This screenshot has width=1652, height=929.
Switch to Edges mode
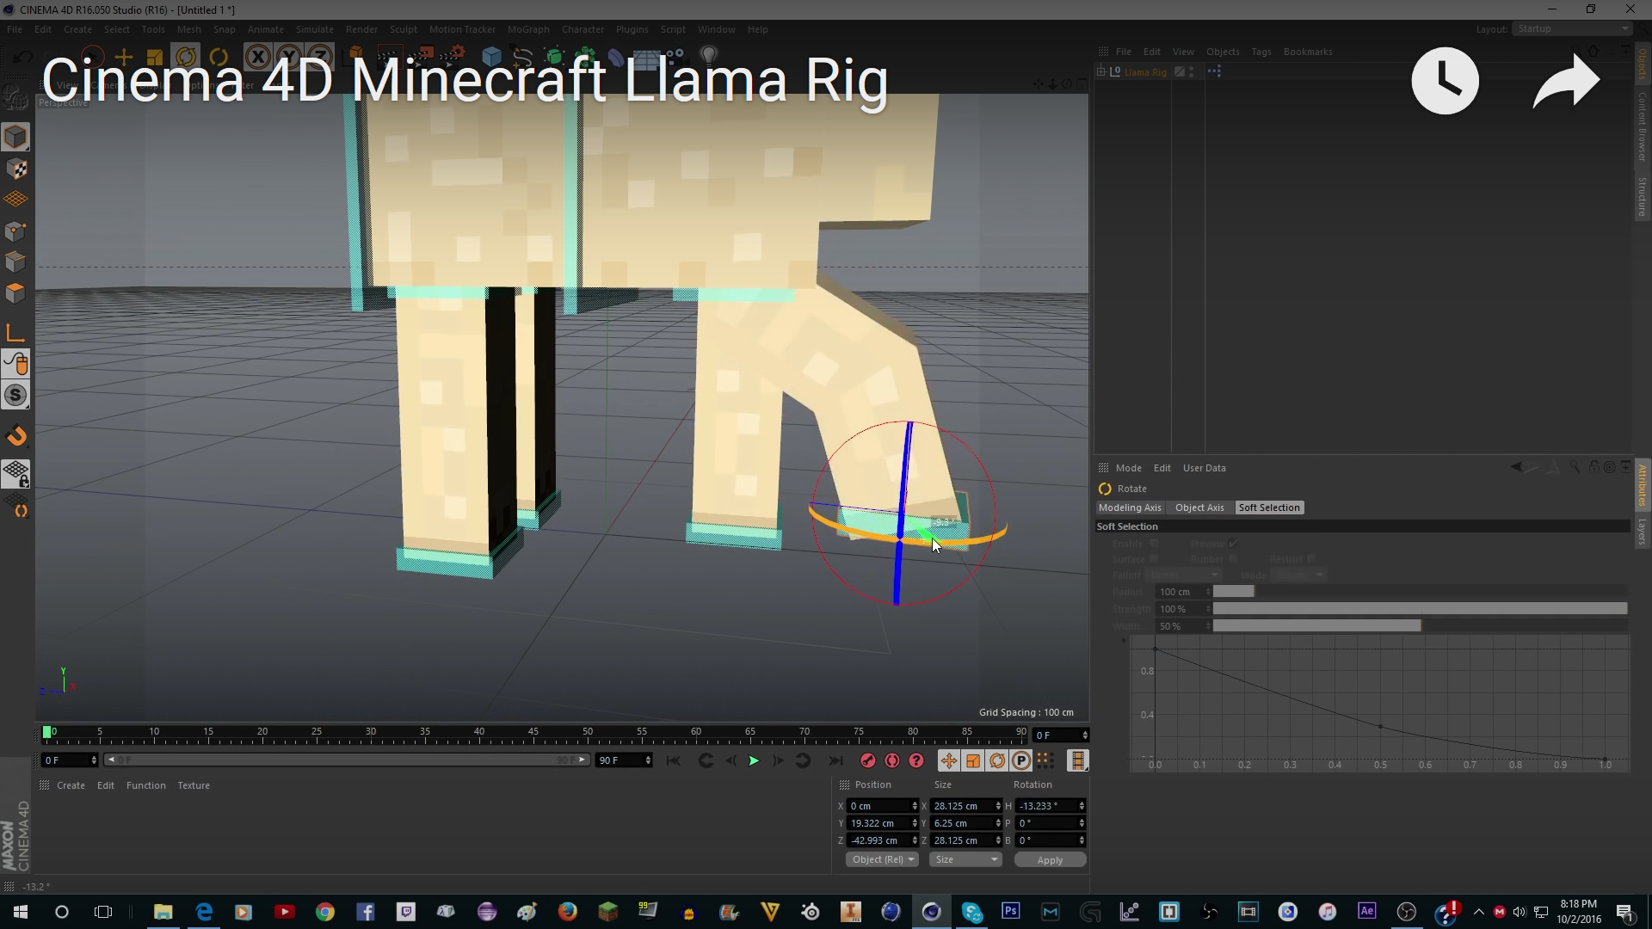tap(15, 261)
